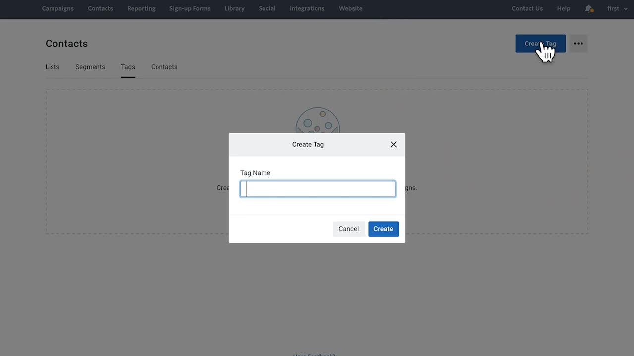Go to Reporting in the navigation bar
This screenshot has height=356, width=634.
[141, 8]
